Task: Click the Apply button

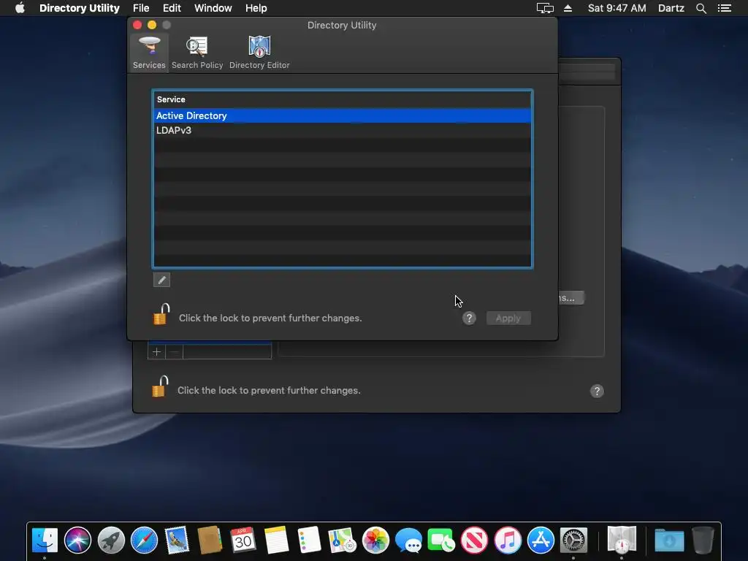Action: point(508,318)
